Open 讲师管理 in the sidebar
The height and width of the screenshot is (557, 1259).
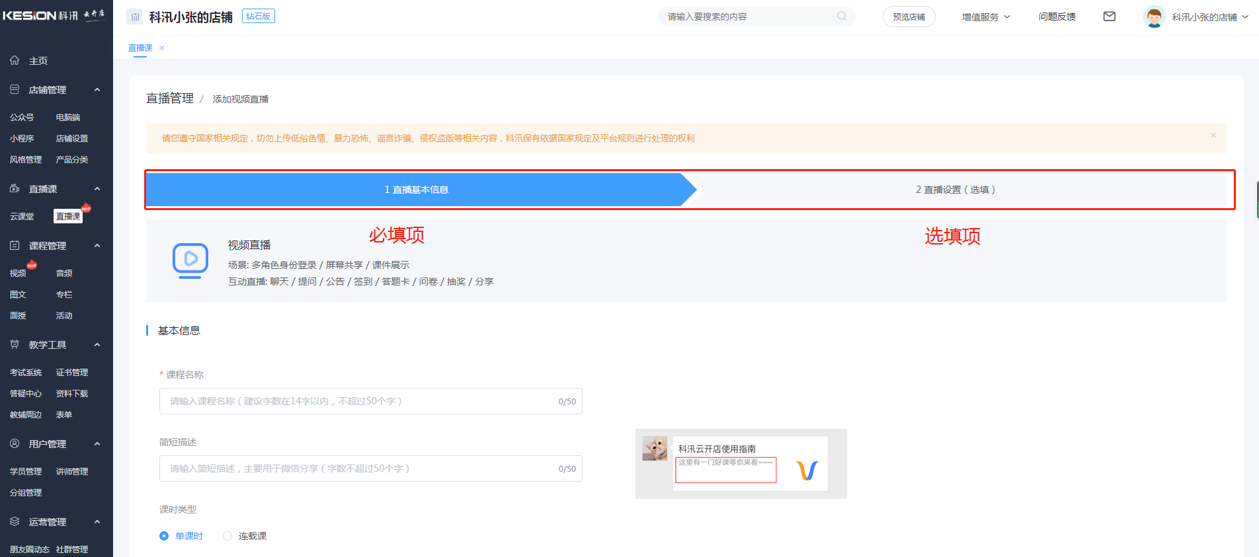[x=72, y=471]
